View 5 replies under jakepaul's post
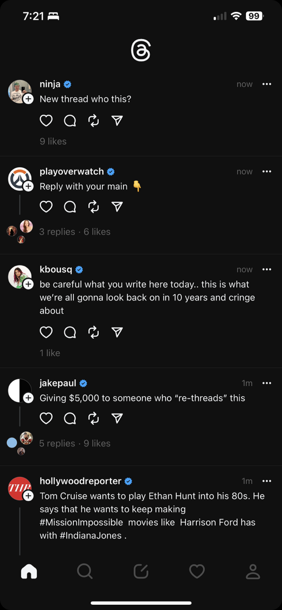This screenshot has height=610, width=282. [x=57, y=443]
